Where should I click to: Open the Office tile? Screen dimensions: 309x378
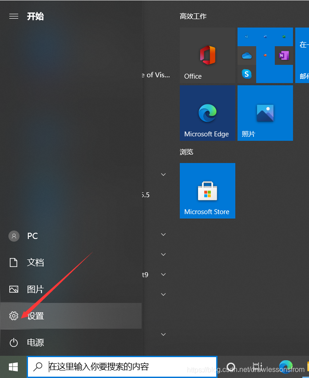point(207,55)
